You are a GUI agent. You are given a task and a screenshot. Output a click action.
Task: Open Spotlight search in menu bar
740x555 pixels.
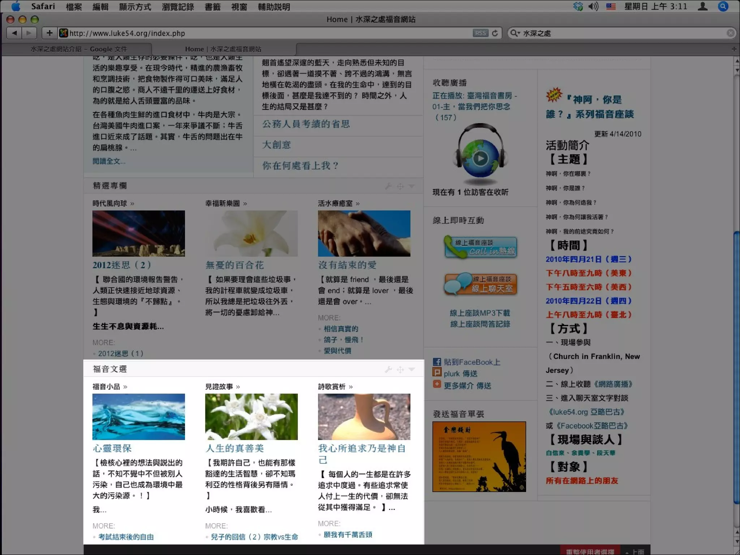click(723, 7)
